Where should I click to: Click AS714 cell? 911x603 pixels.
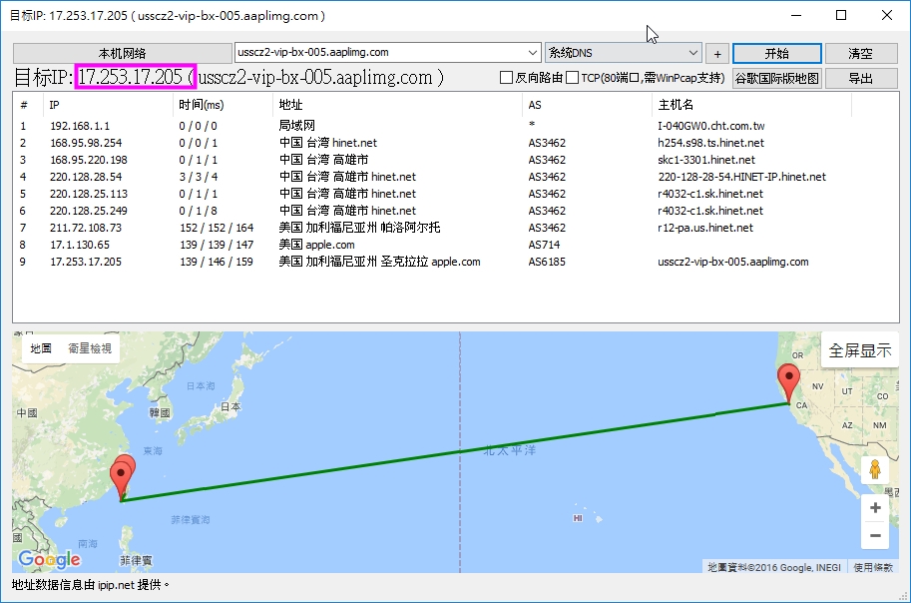[544, 245]
